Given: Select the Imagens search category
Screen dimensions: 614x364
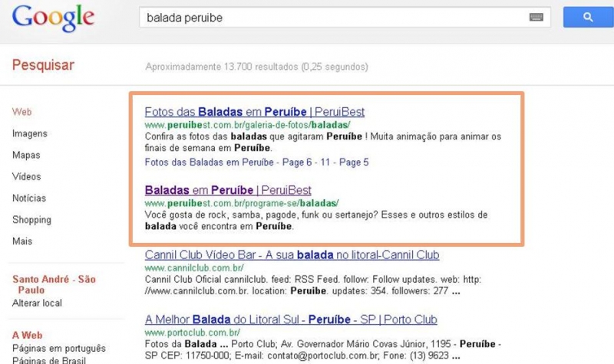Looking at the screenshot, I should (30, 133).
